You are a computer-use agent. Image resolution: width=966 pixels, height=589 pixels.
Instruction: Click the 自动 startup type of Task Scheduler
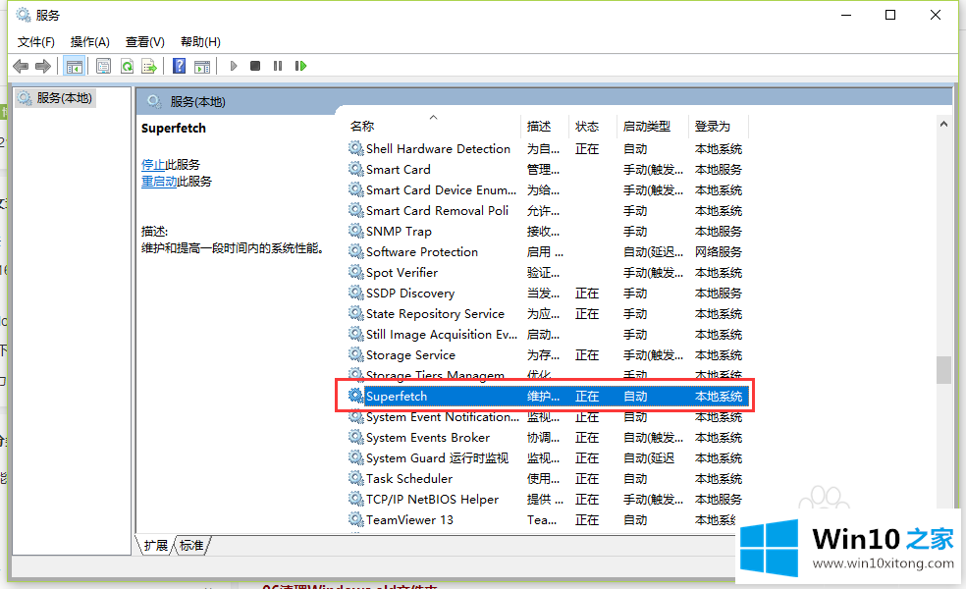tap(635, 478)
